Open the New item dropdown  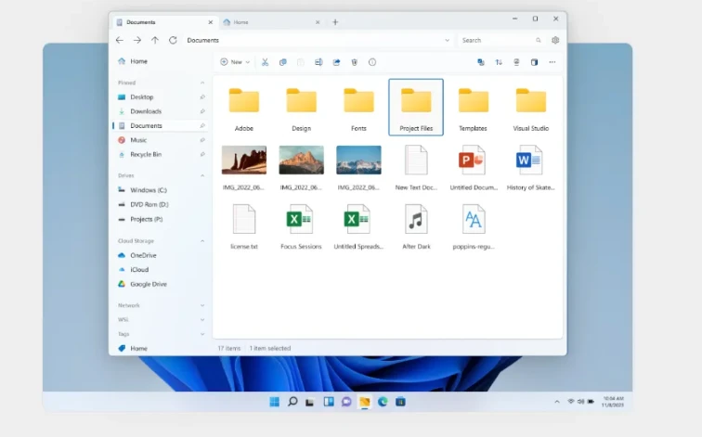point(235,62)
